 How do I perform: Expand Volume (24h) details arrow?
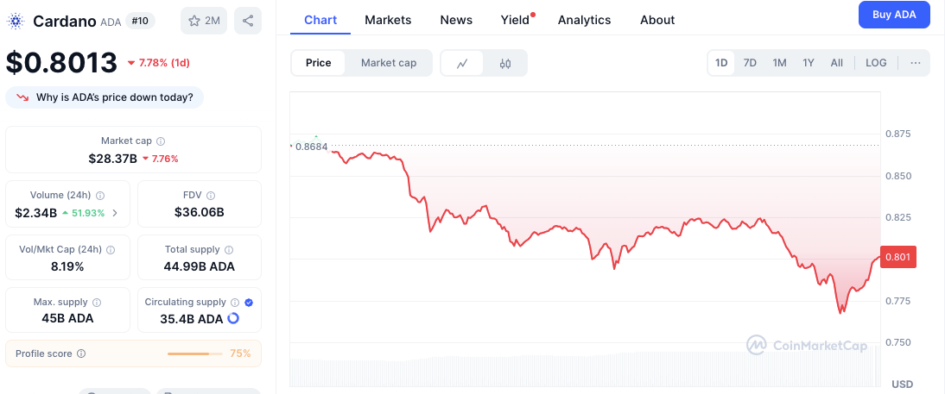tap(115, 212)
